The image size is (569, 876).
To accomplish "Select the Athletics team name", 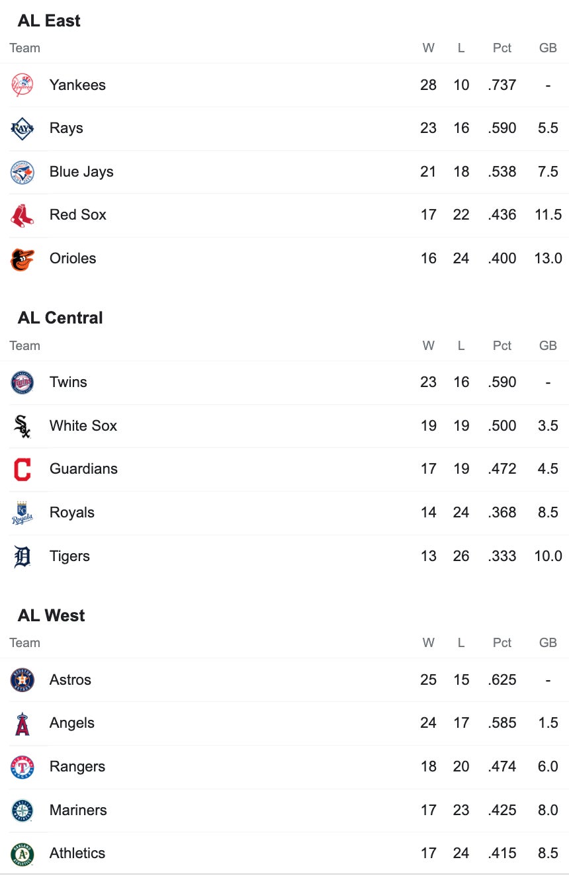I will pos(77,854).
